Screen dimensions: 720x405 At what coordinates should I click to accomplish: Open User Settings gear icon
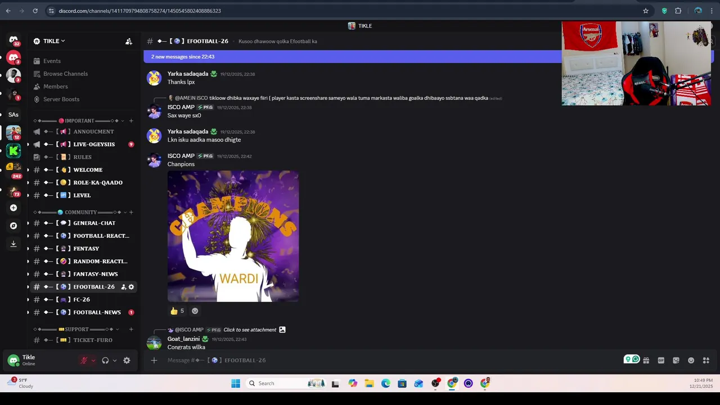click(127, 361)
